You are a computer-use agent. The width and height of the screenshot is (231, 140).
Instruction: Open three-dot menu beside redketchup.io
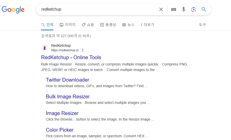pos(83,50)
